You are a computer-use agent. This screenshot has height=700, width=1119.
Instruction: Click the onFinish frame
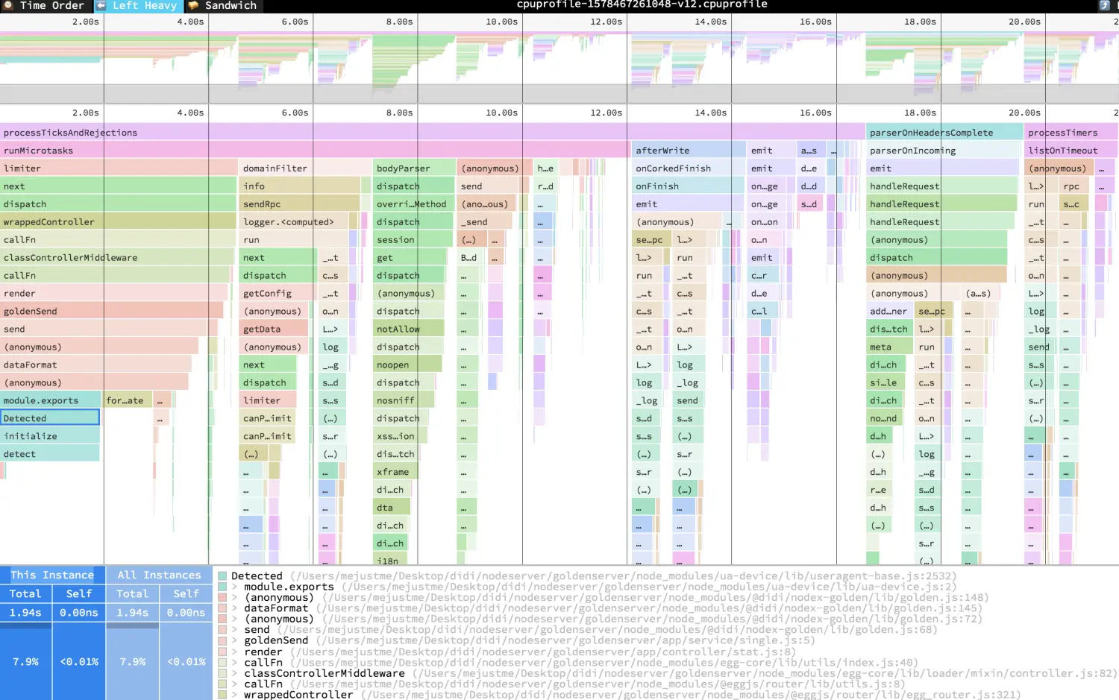(x=688, y=186)
